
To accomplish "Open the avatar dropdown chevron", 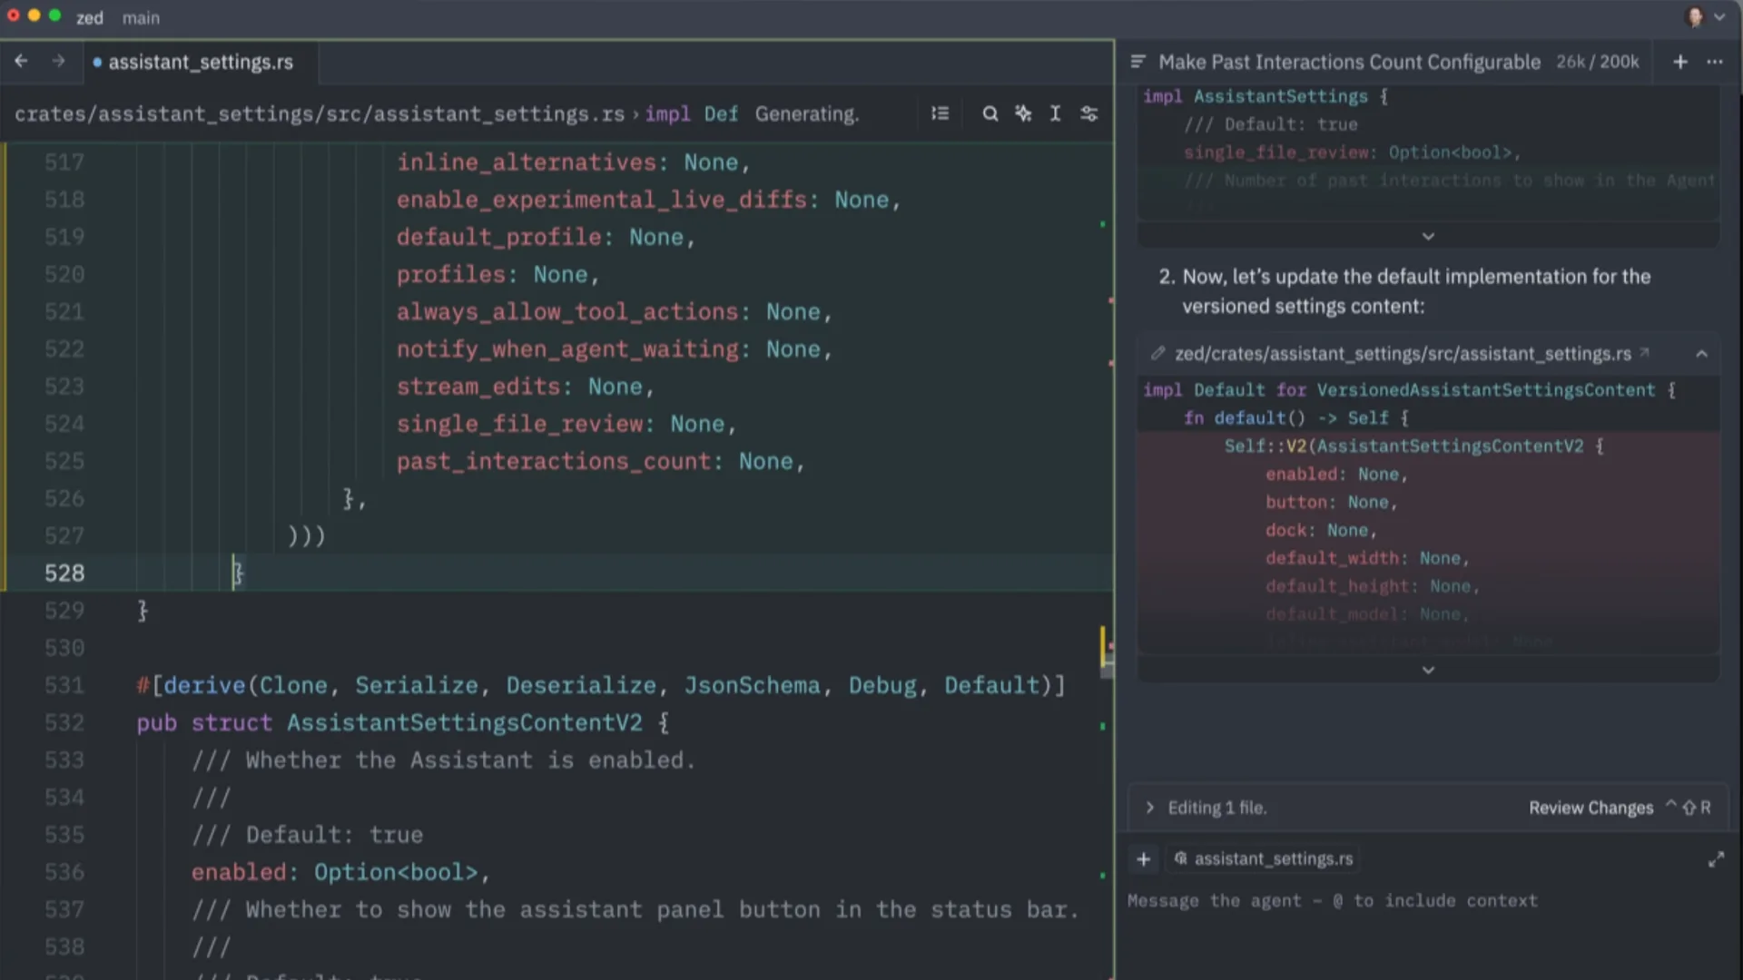I will [x=1719, y=16].
